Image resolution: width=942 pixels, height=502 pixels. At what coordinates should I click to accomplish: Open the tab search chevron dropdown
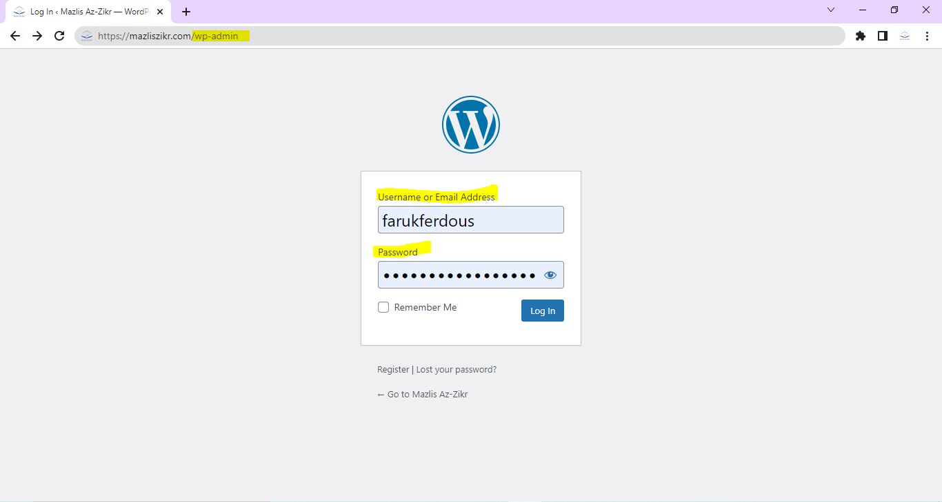pos(831,10)
